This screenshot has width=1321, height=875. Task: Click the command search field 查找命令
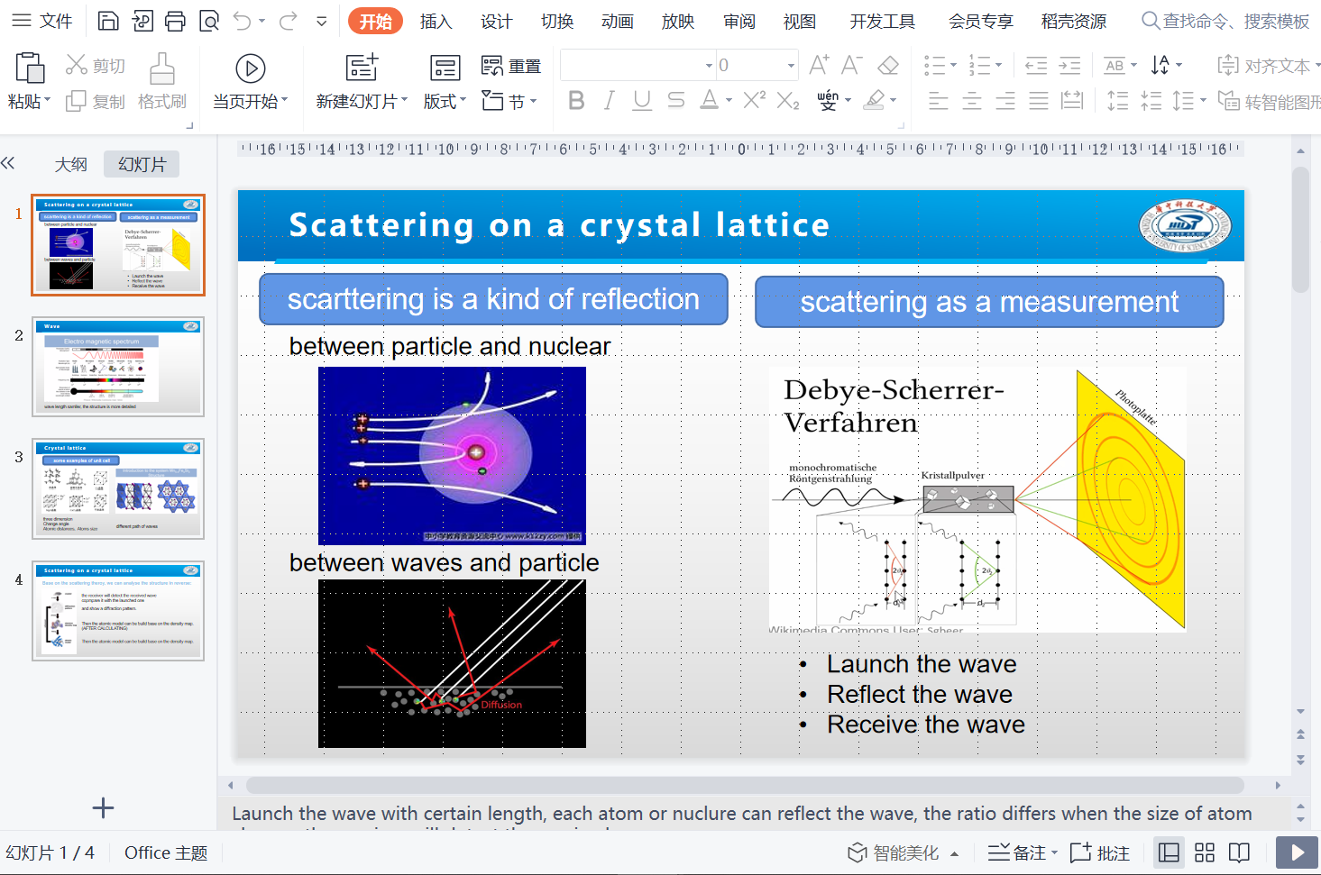(1225, 21)
